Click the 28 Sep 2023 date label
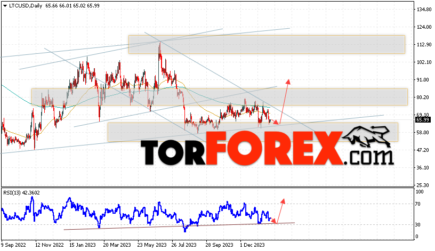The image size is (435, 251). click(220, 245)
